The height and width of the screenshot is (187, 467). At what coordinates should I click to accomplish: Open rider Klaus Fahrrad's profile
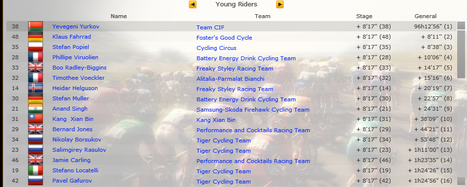pyautogui.click(x=72, y=37)
